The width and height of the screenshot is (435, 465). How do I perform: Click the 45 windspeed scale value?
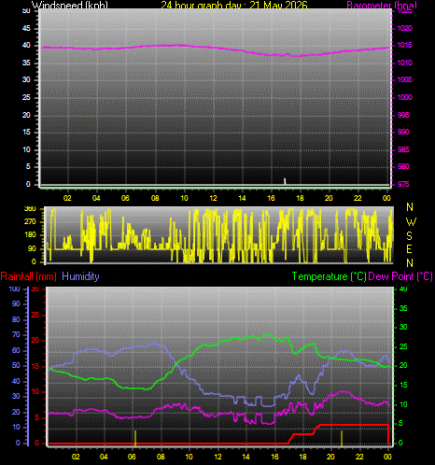click(26, 29)
